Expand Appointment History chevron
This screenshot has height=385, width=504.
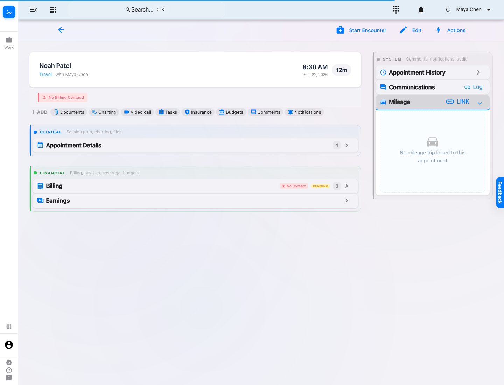coord(478,72)
